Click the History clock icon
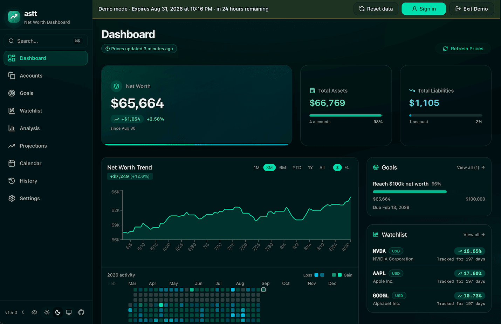This screenshot has width=501, height=324. click(x=12, y=181)
